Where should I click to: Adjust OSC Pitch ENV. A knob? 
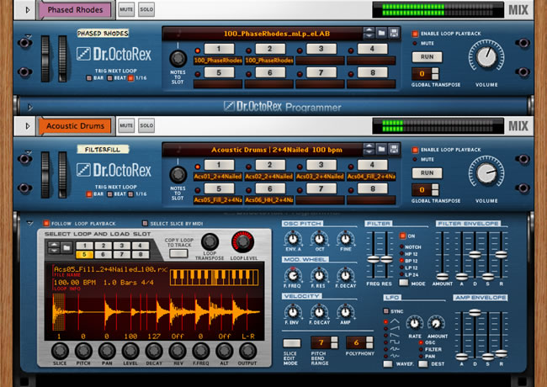(293, 239)
